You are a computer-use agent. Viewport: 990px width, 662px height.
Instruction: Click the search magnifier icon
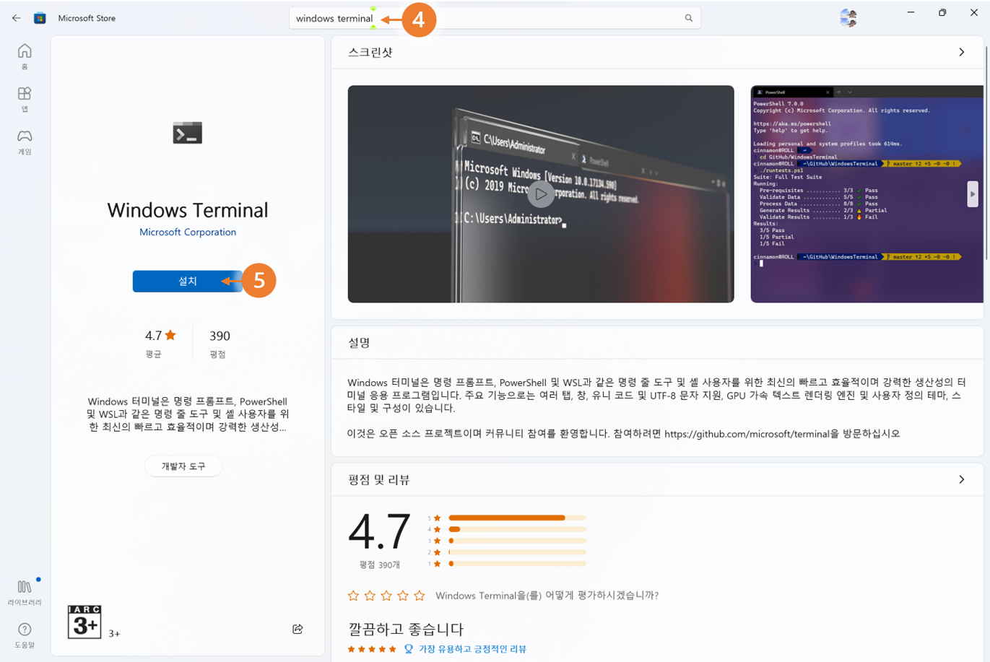(688, 18)
